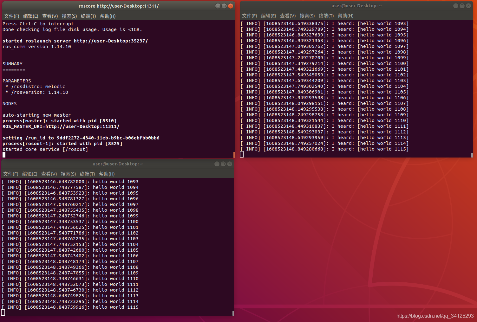Maximize the roscore terminal window

pos(224,6)
